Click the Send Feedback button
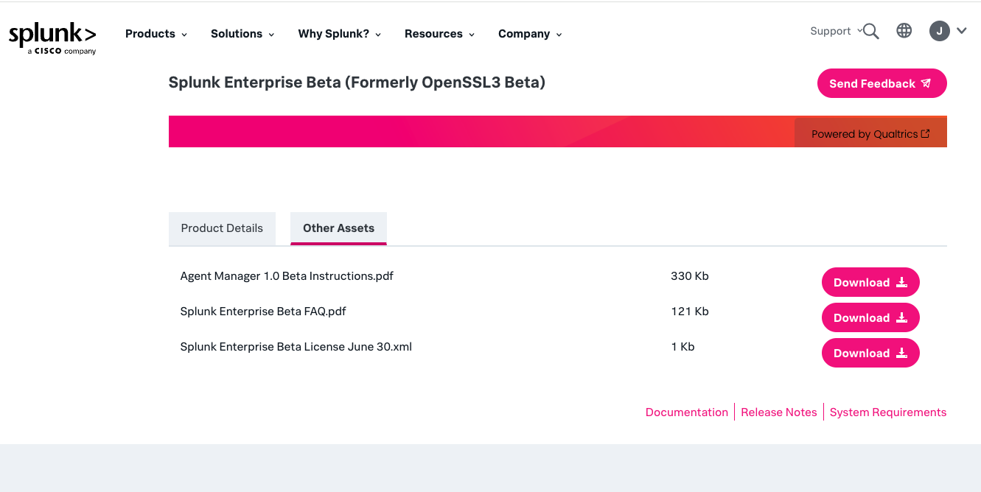Viewport: 981px width, 492px height. pyautogui.click(x=881, y=83)
